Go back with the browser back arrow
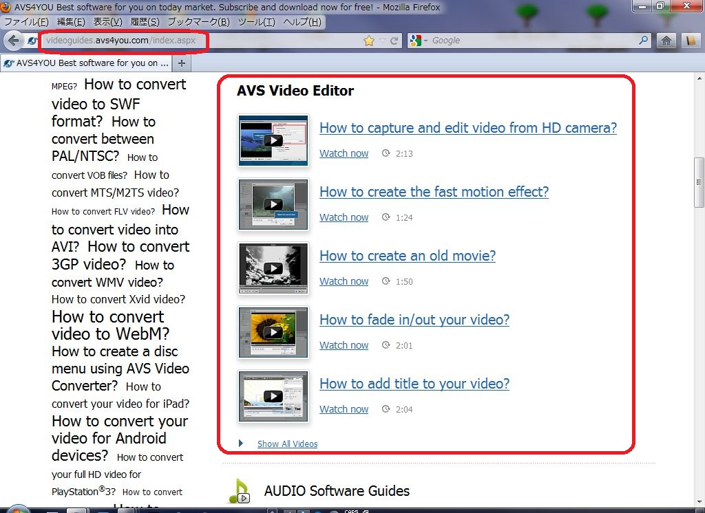 click(x=14, y=41)
